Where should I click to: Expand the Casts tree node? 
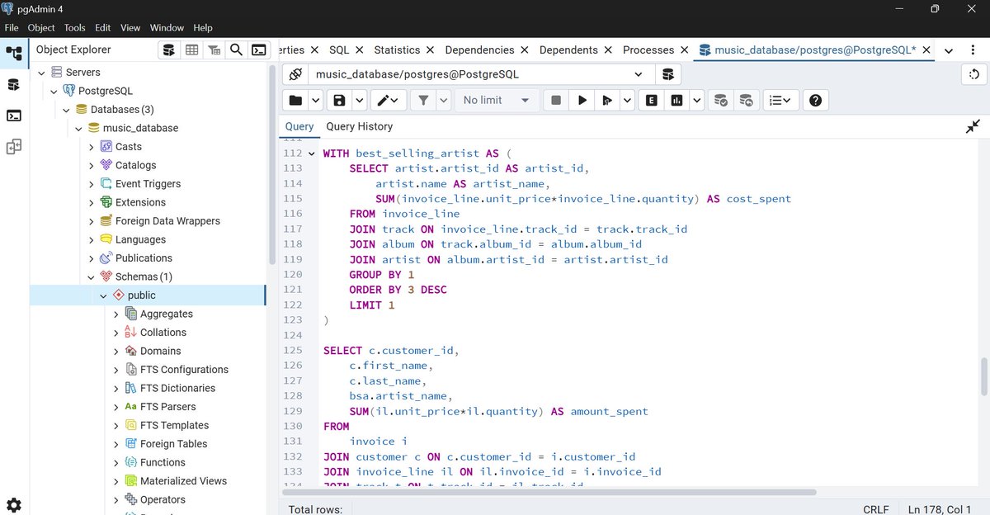(x=92, y=147)
